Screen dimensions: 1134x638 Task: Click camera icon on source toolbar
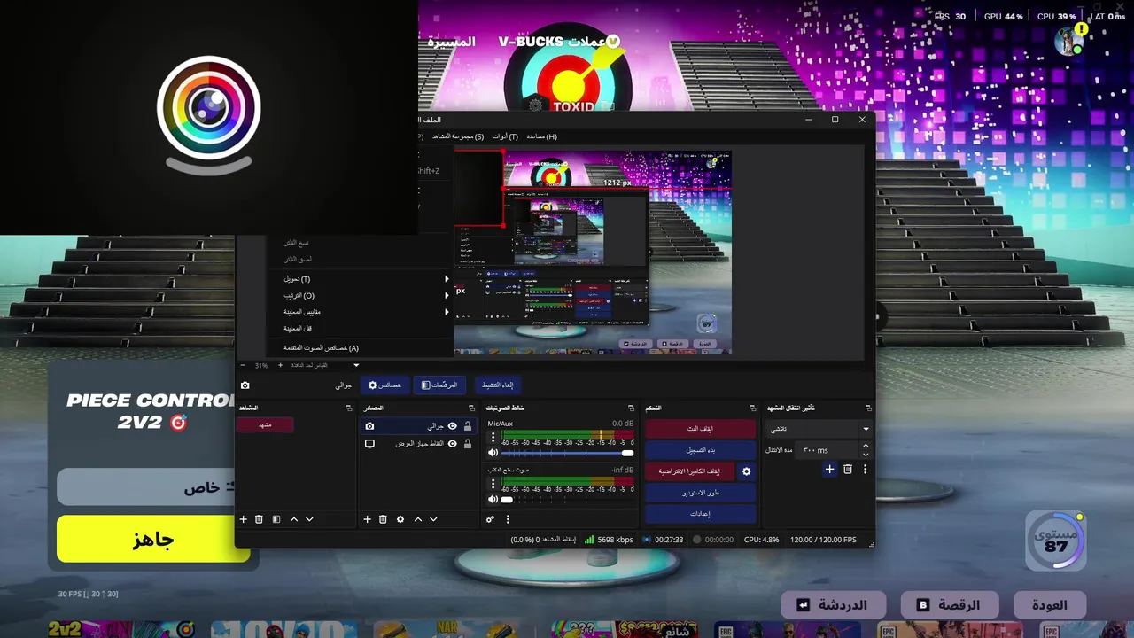[x=245, y=385]
